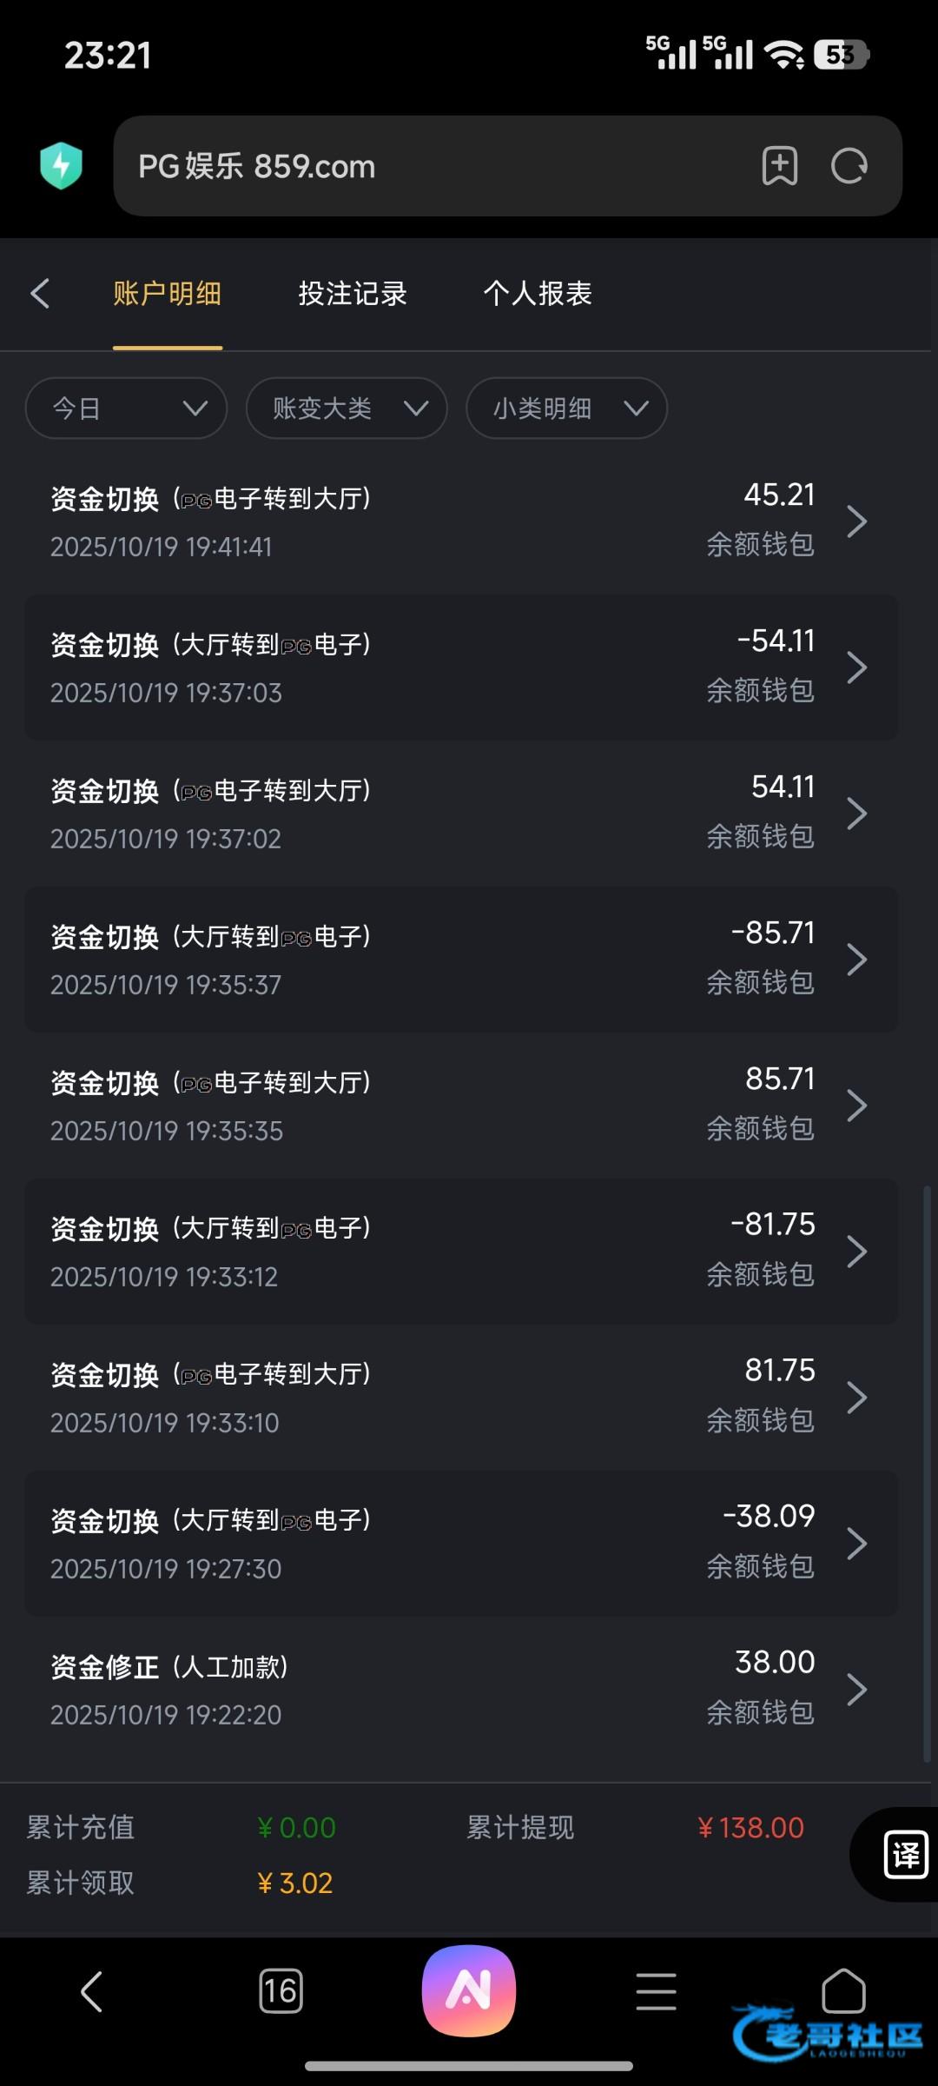Show the 16 open tabs
Image resolution: width=938 pixels, height=2086 pixels.
[x=281, y=1990]
